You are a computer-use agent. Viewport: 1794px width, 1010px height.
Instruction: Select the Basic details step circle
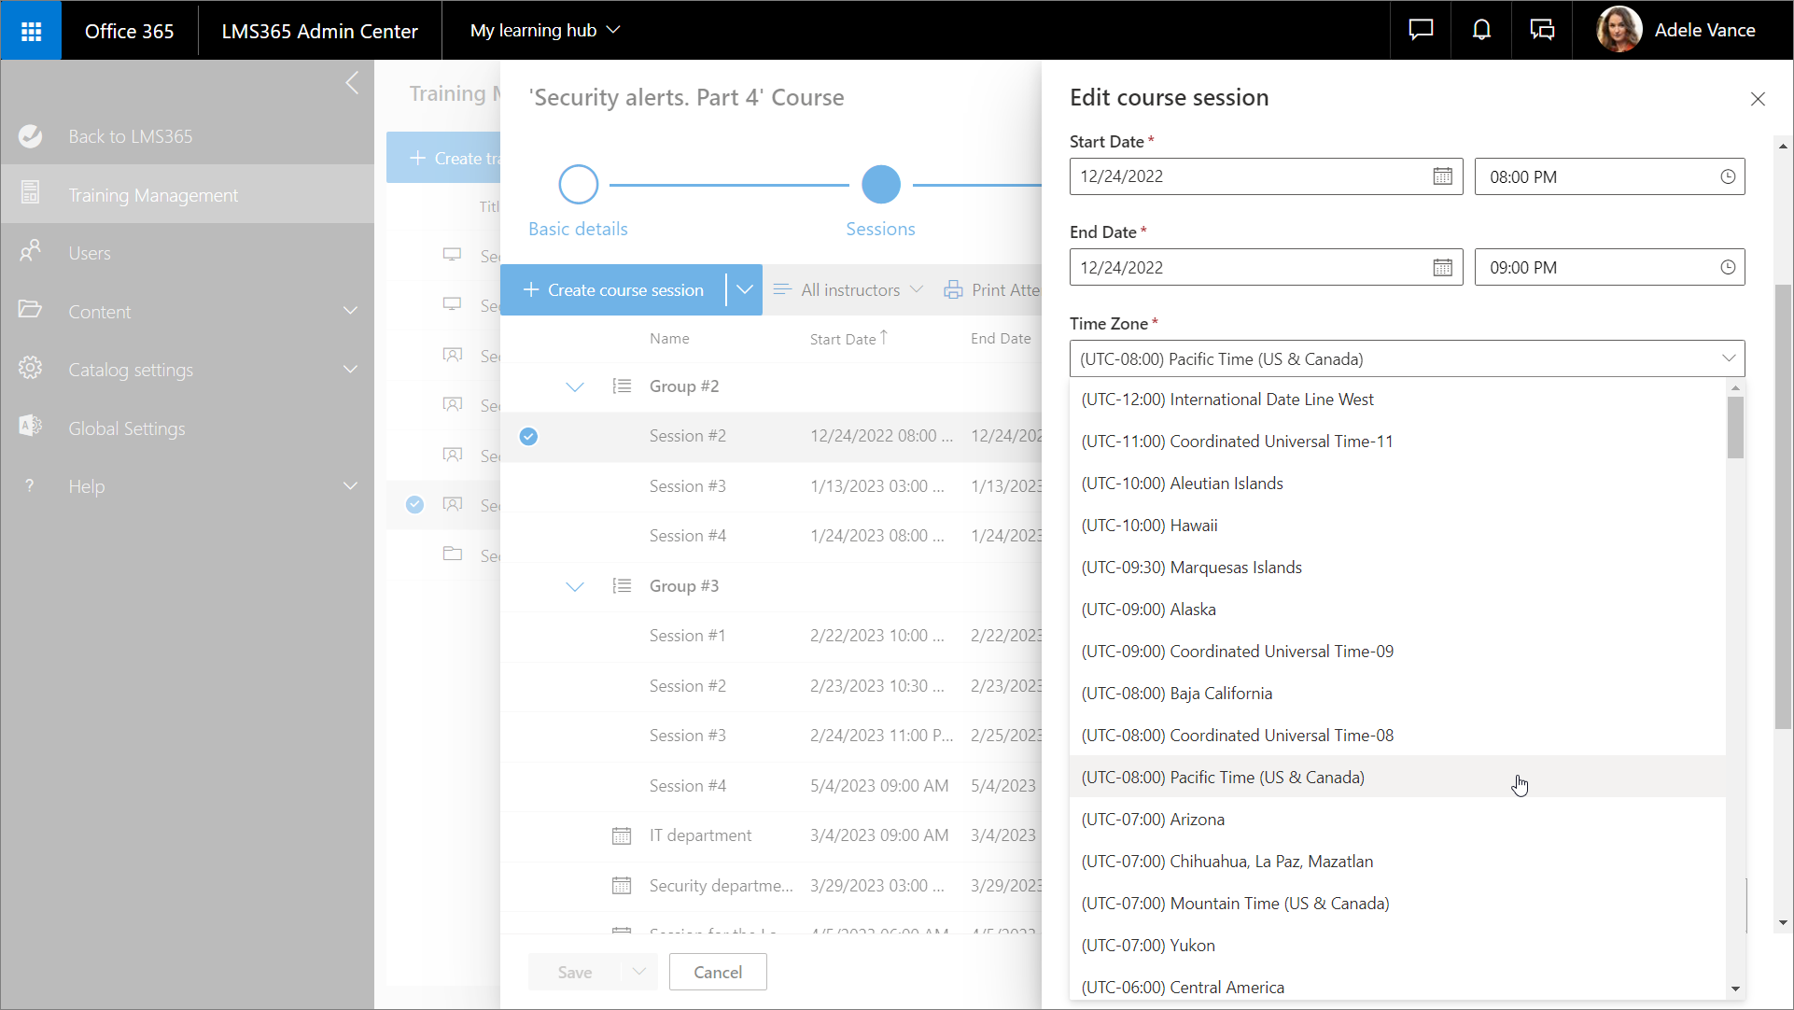pyautogui.click(x=578, y=185)
